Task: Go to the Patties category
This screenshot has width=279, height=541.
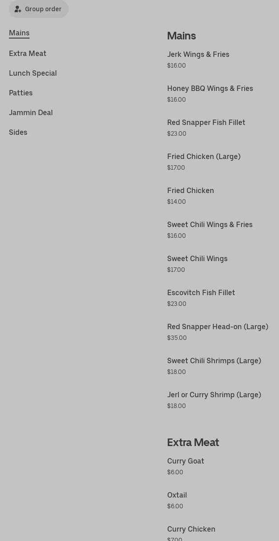Action: click(x=21, y=93)
